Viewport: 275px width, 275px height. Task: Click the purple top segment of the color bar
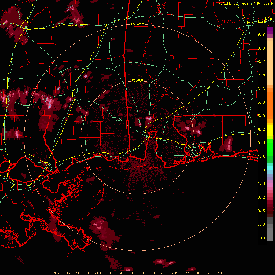point(270,31)
